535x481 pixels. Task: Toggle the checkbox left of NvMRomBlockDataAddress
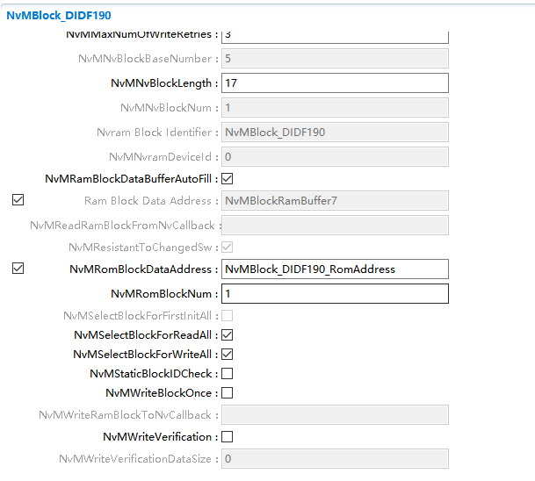point(18,269)
